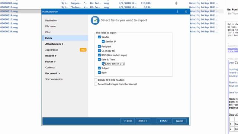Click the Next >> button
Viewport: 238px width, 134px height.
point(143,121)
